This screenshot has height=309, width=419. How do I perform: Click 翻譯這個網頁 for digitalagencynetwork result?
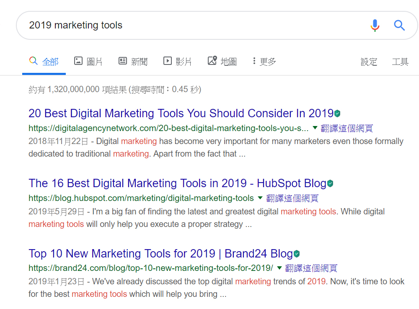click(x=347, y=129)
